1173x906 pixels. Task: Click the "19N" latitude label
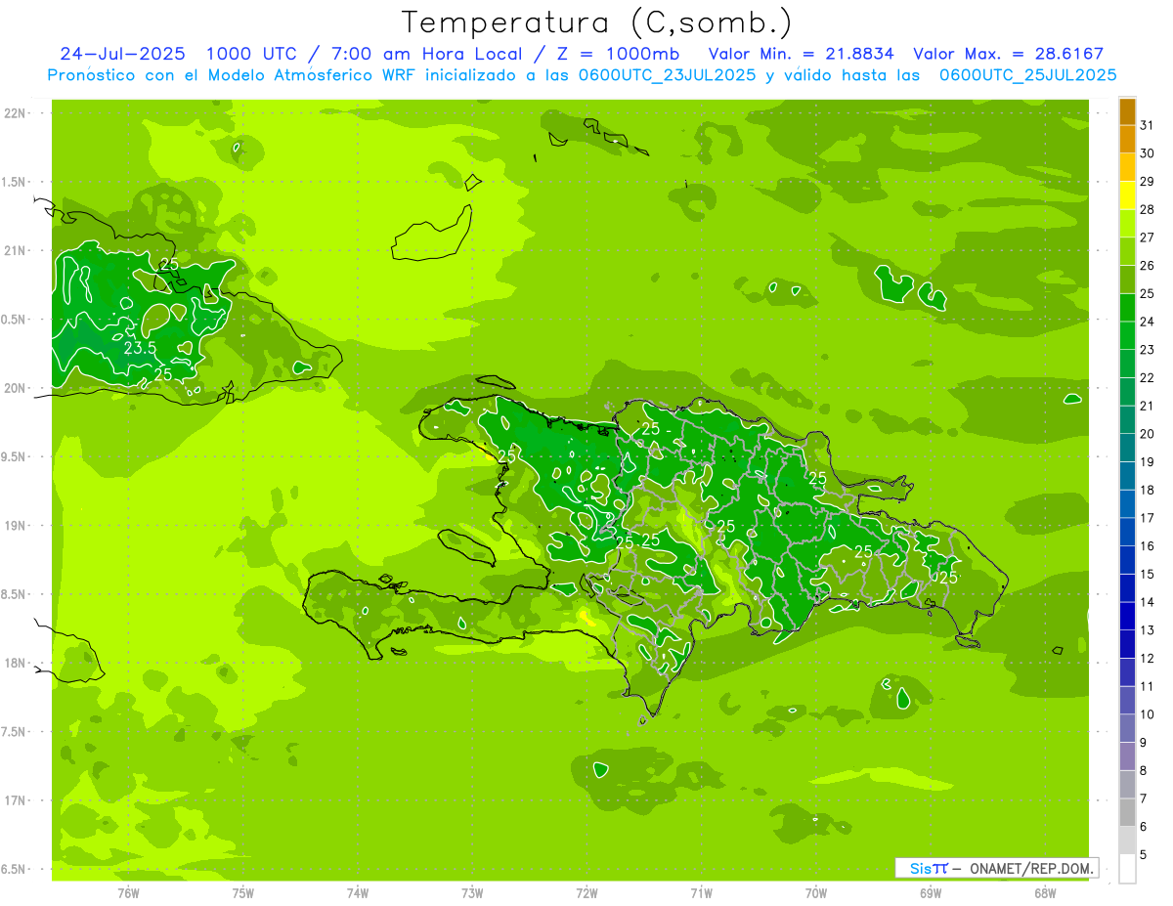[x=15, y=526]
